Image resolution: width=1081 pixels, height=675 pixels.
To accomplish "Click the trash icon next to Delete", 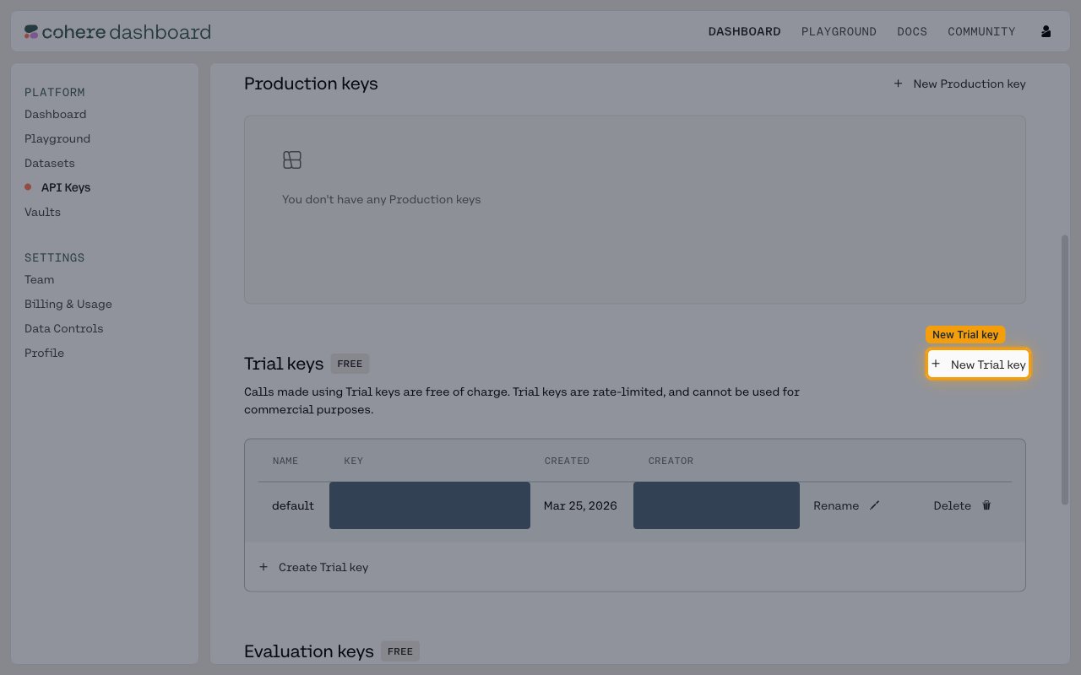I will point(986,505).
